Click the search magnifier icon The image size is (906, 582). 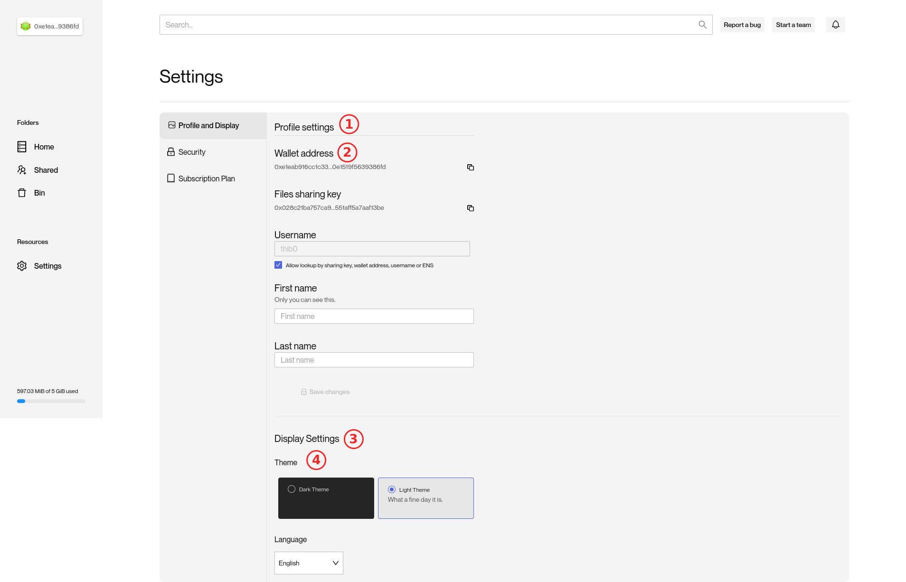pyautogui.click(x=702, y=24)
